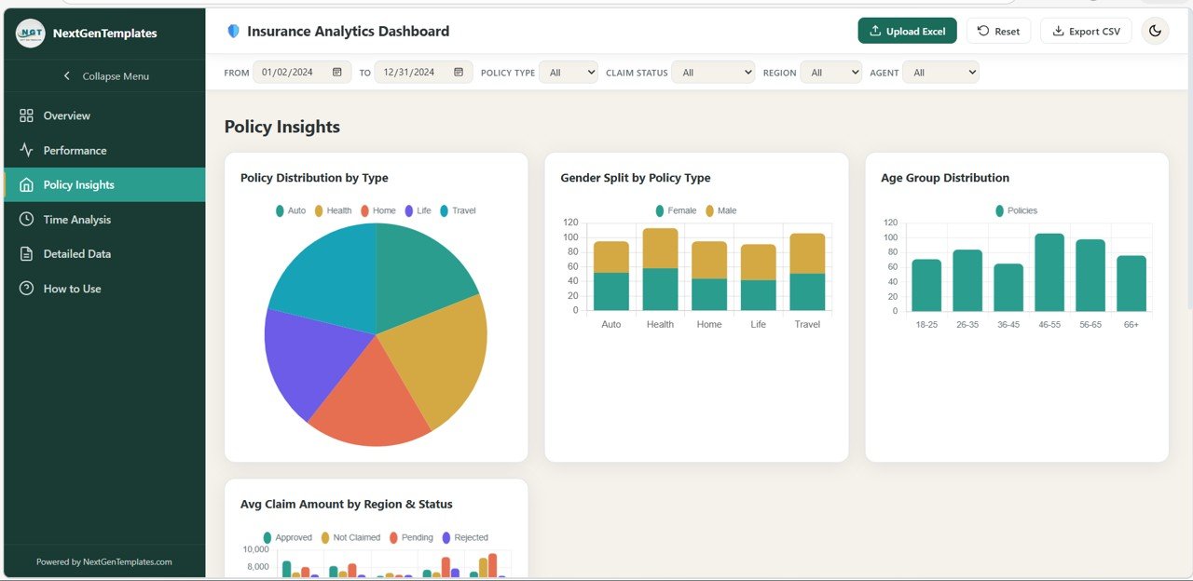Open the AGENT filter dropdown
This screenshot has width=1193, height=581.
click(940, 72)
